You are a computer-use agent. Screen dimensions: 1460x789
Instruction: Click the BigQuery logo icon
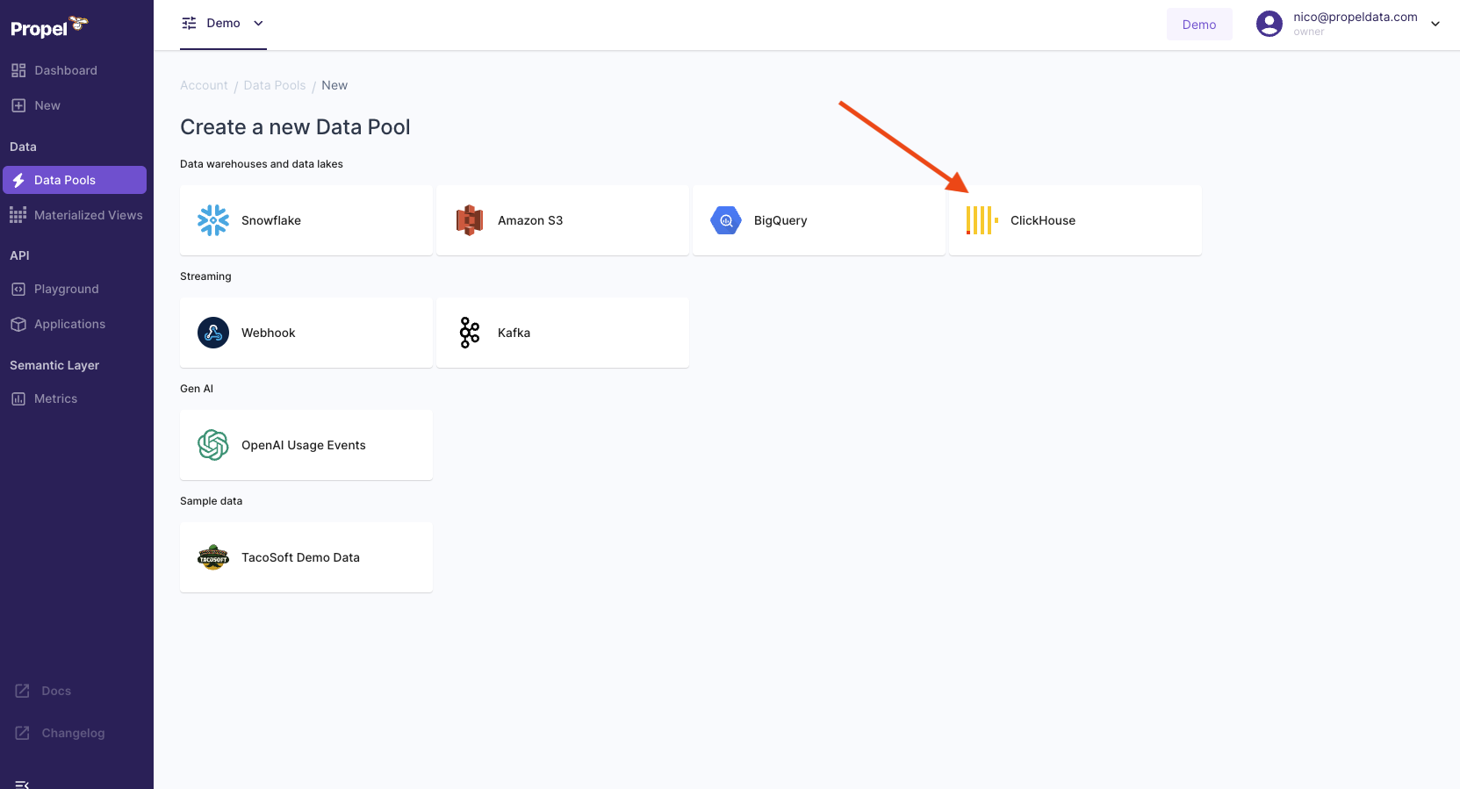pos(726,220)
